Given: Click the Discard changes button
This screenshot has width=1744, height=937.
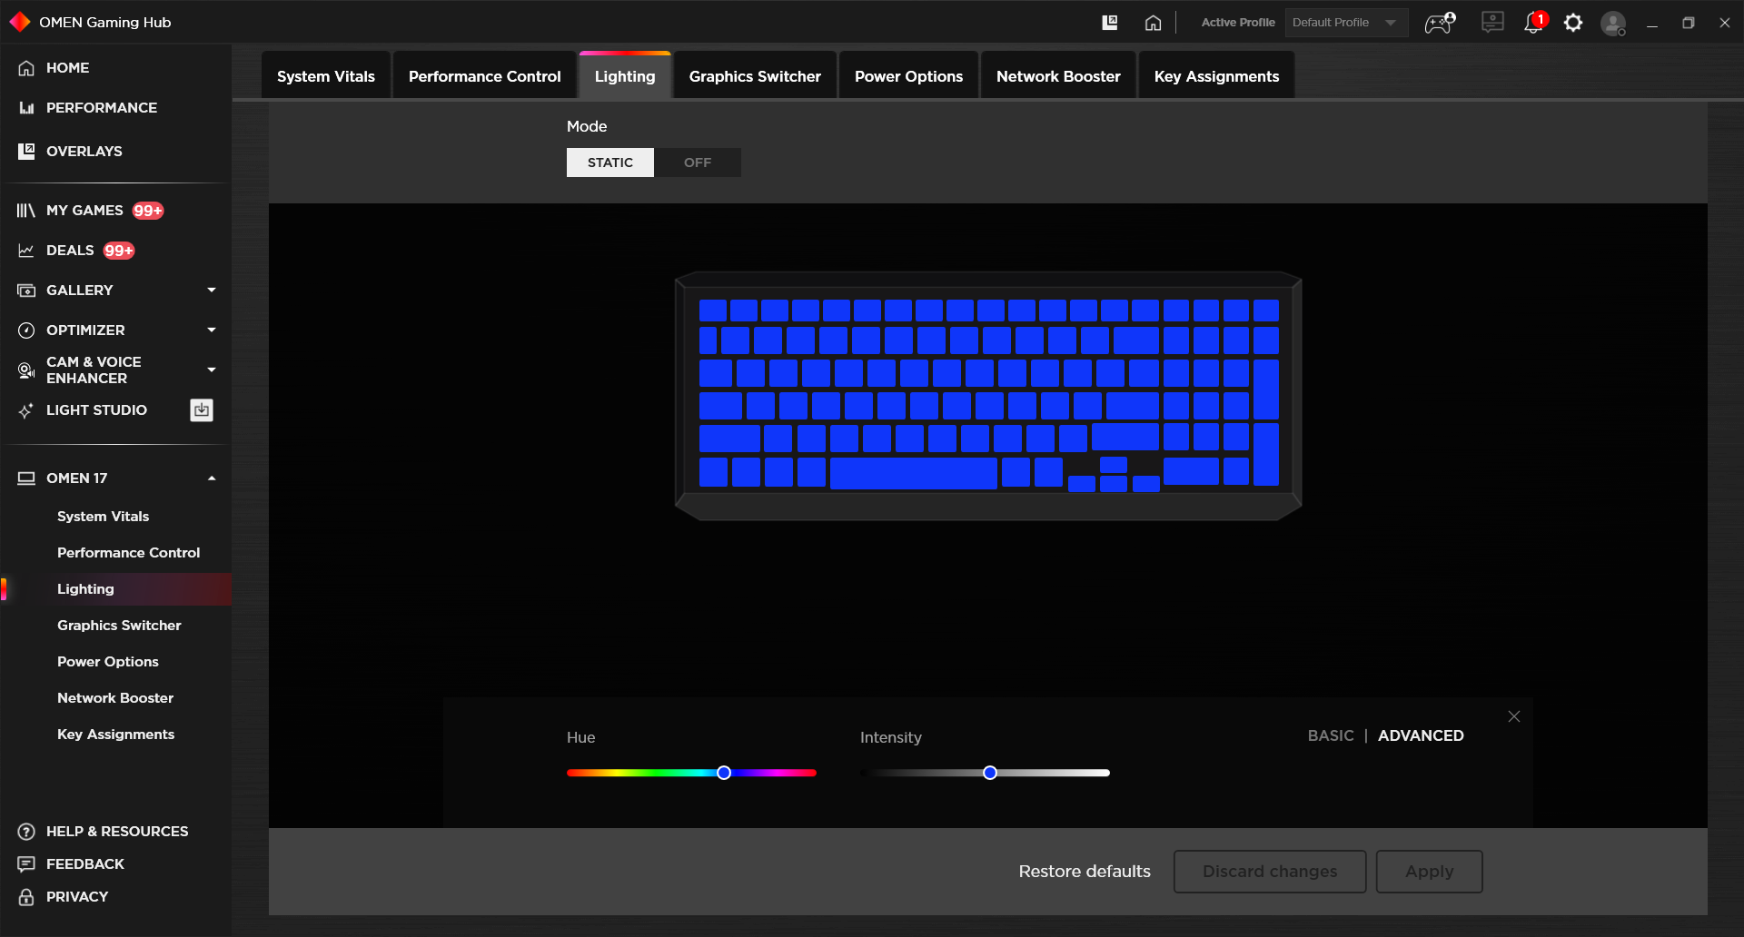Looking at the screenshot, I should point(1270,872).
